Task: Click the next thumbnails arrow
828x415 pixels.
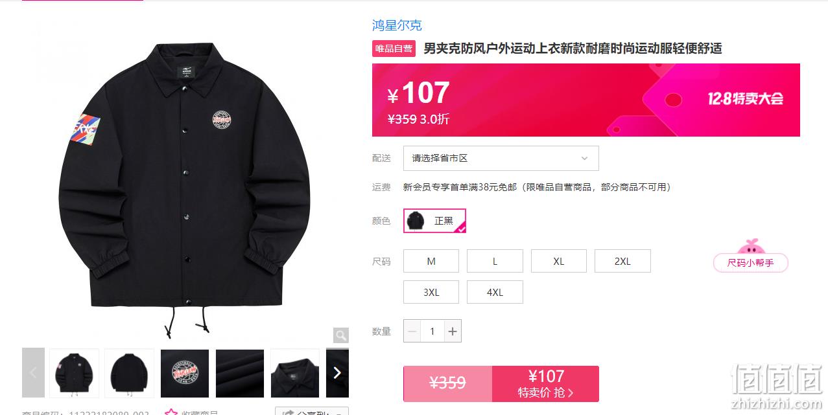Action: (337, 373)
